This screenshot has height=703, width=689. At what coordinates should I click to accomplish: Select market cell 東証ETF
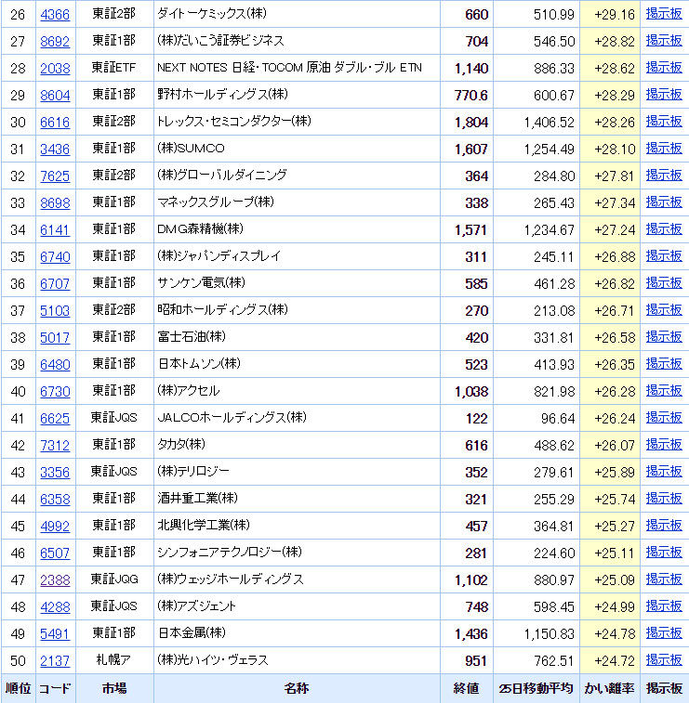coord(114,68)
